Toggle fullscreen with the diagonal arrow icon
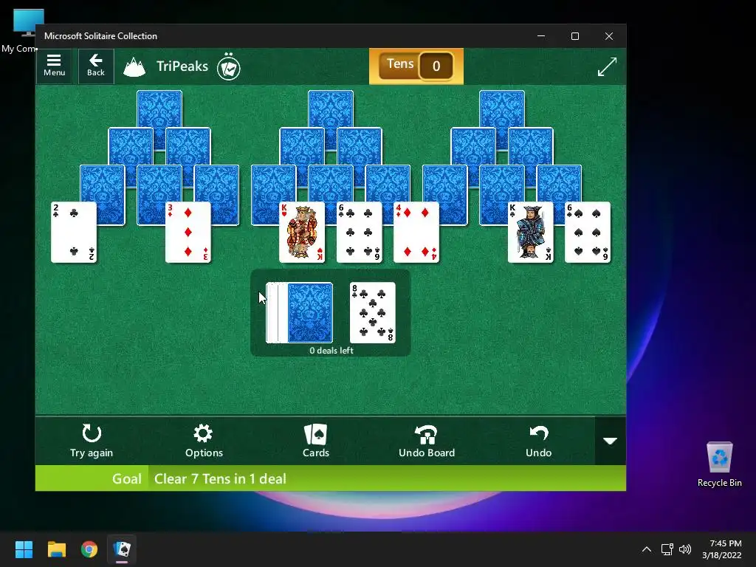Screen dimensions: 756x567 [x=607, y=66]
